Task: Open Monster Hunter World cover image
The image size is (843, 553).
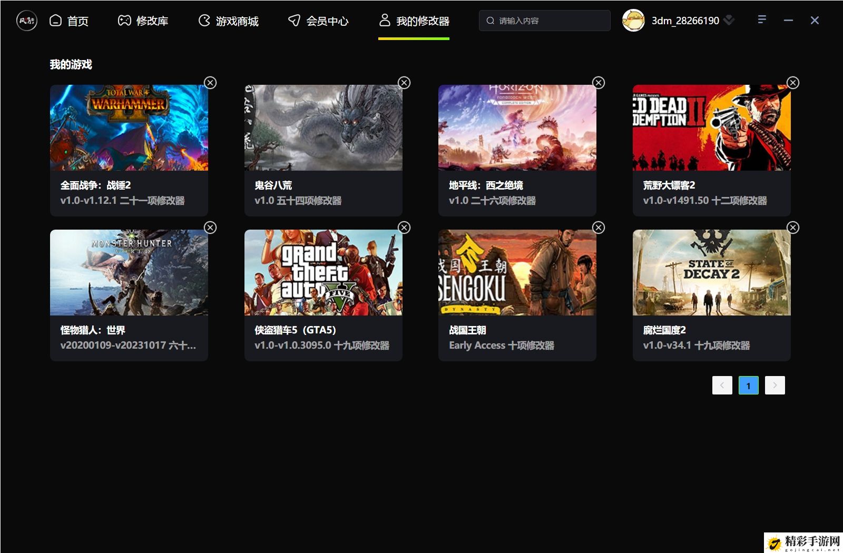Action: pos(129,272)
